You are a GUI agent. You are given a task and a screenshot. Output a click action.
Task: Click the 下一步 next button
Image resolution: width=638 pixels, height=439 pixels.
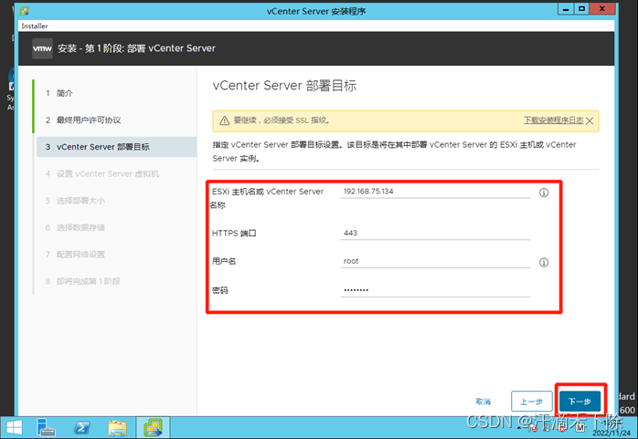[x=580, y=402]
